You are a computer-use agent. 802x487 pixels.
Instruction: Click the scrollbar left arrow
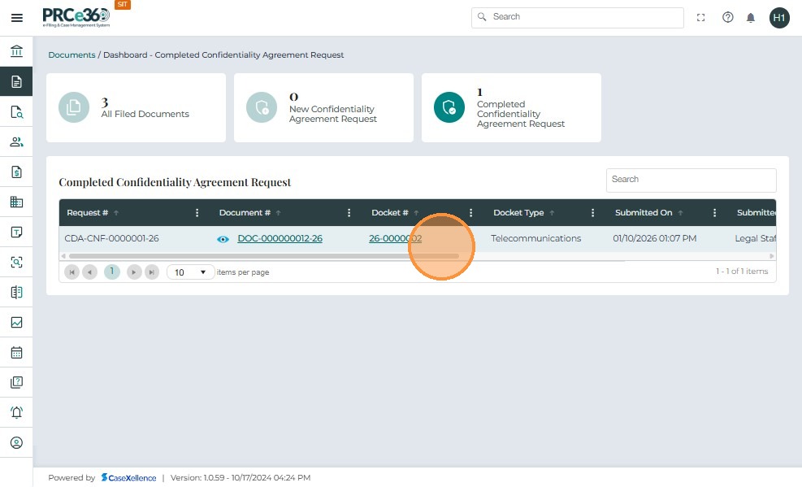(63, 256)
